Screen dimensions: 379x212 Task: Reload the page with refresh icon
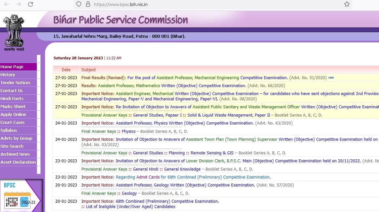tap(30, 4)
